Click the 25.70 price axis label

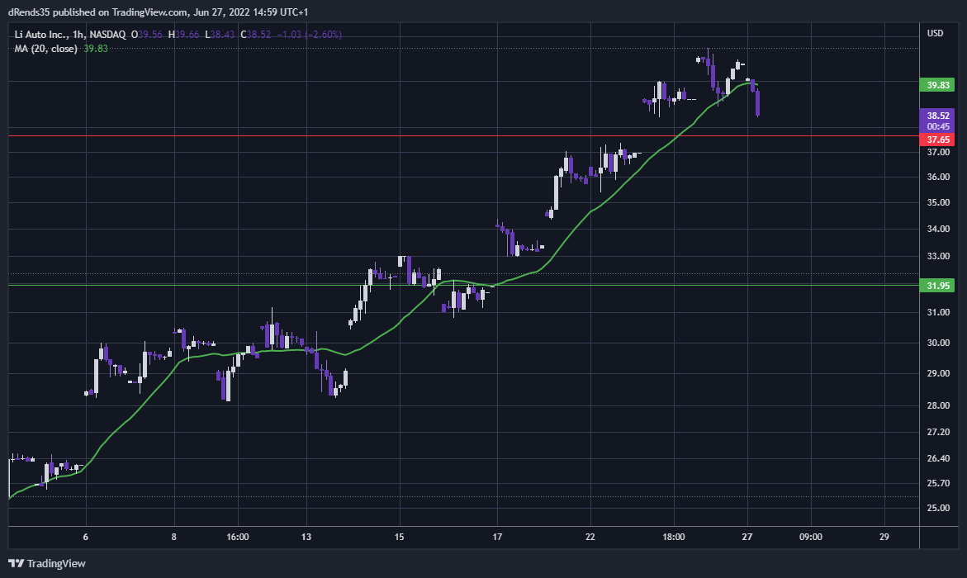(938, 483)
